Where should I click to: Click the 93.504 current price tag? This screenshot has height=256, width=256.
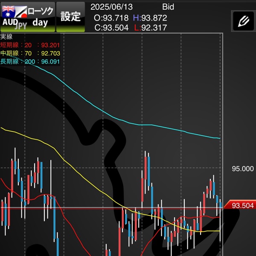coord(240,205)
